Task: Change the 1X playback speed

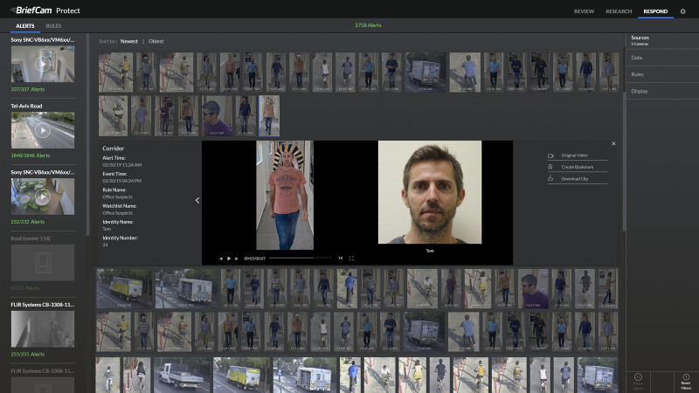Action: pyautogui.click(x=340, y=259)
